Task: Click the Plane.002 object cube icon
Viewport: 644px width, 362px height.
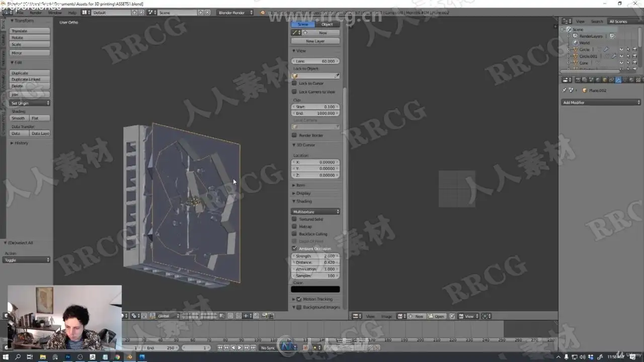Action: (x=585, y=90)
